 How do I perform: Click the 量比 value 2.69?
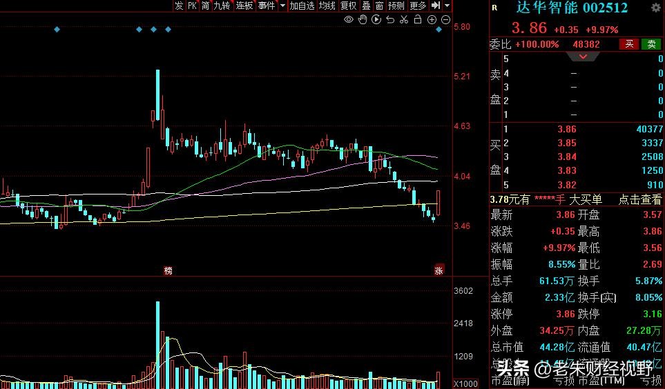pyautogui.click(x=653, y=264)
